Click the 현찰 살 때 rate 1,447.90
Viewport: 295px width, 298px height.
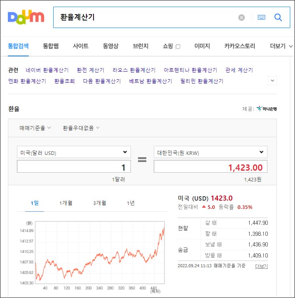click(258, 223)
